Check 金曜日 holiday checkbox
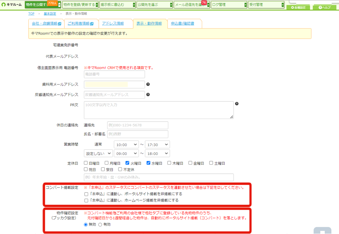The image size is (339, 234). tap(190, 163)
